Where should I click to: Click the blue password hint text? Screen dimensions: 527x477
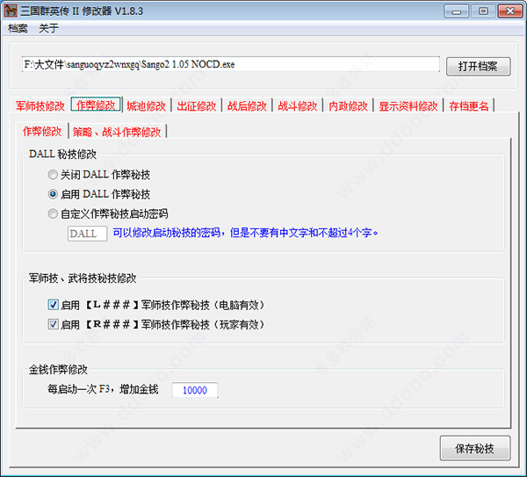click(x=245, y=233)
